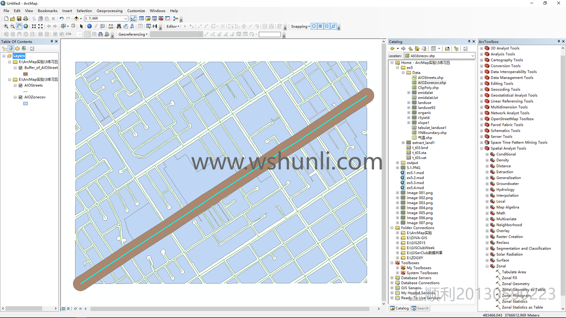This screenshot has height=318, width=566.
Task: Open the Bookmarks menu
Action: click(x=47, y=11)
